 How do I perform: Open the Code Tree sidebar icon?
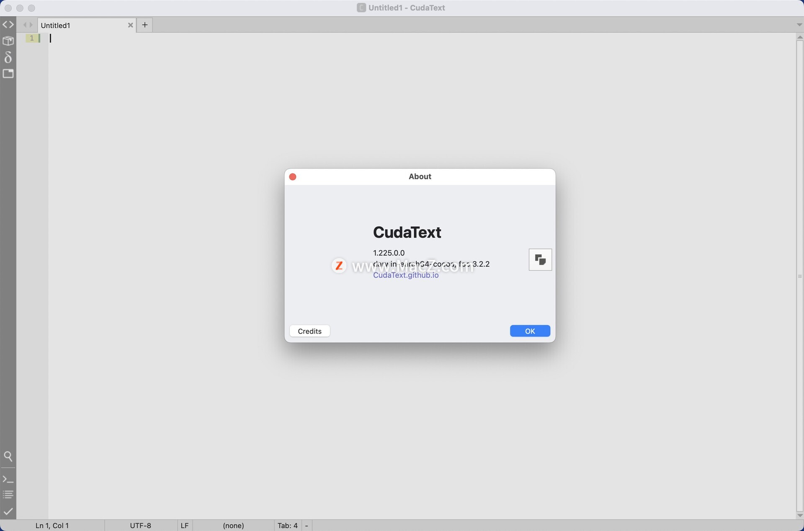(x=8, y=25)
